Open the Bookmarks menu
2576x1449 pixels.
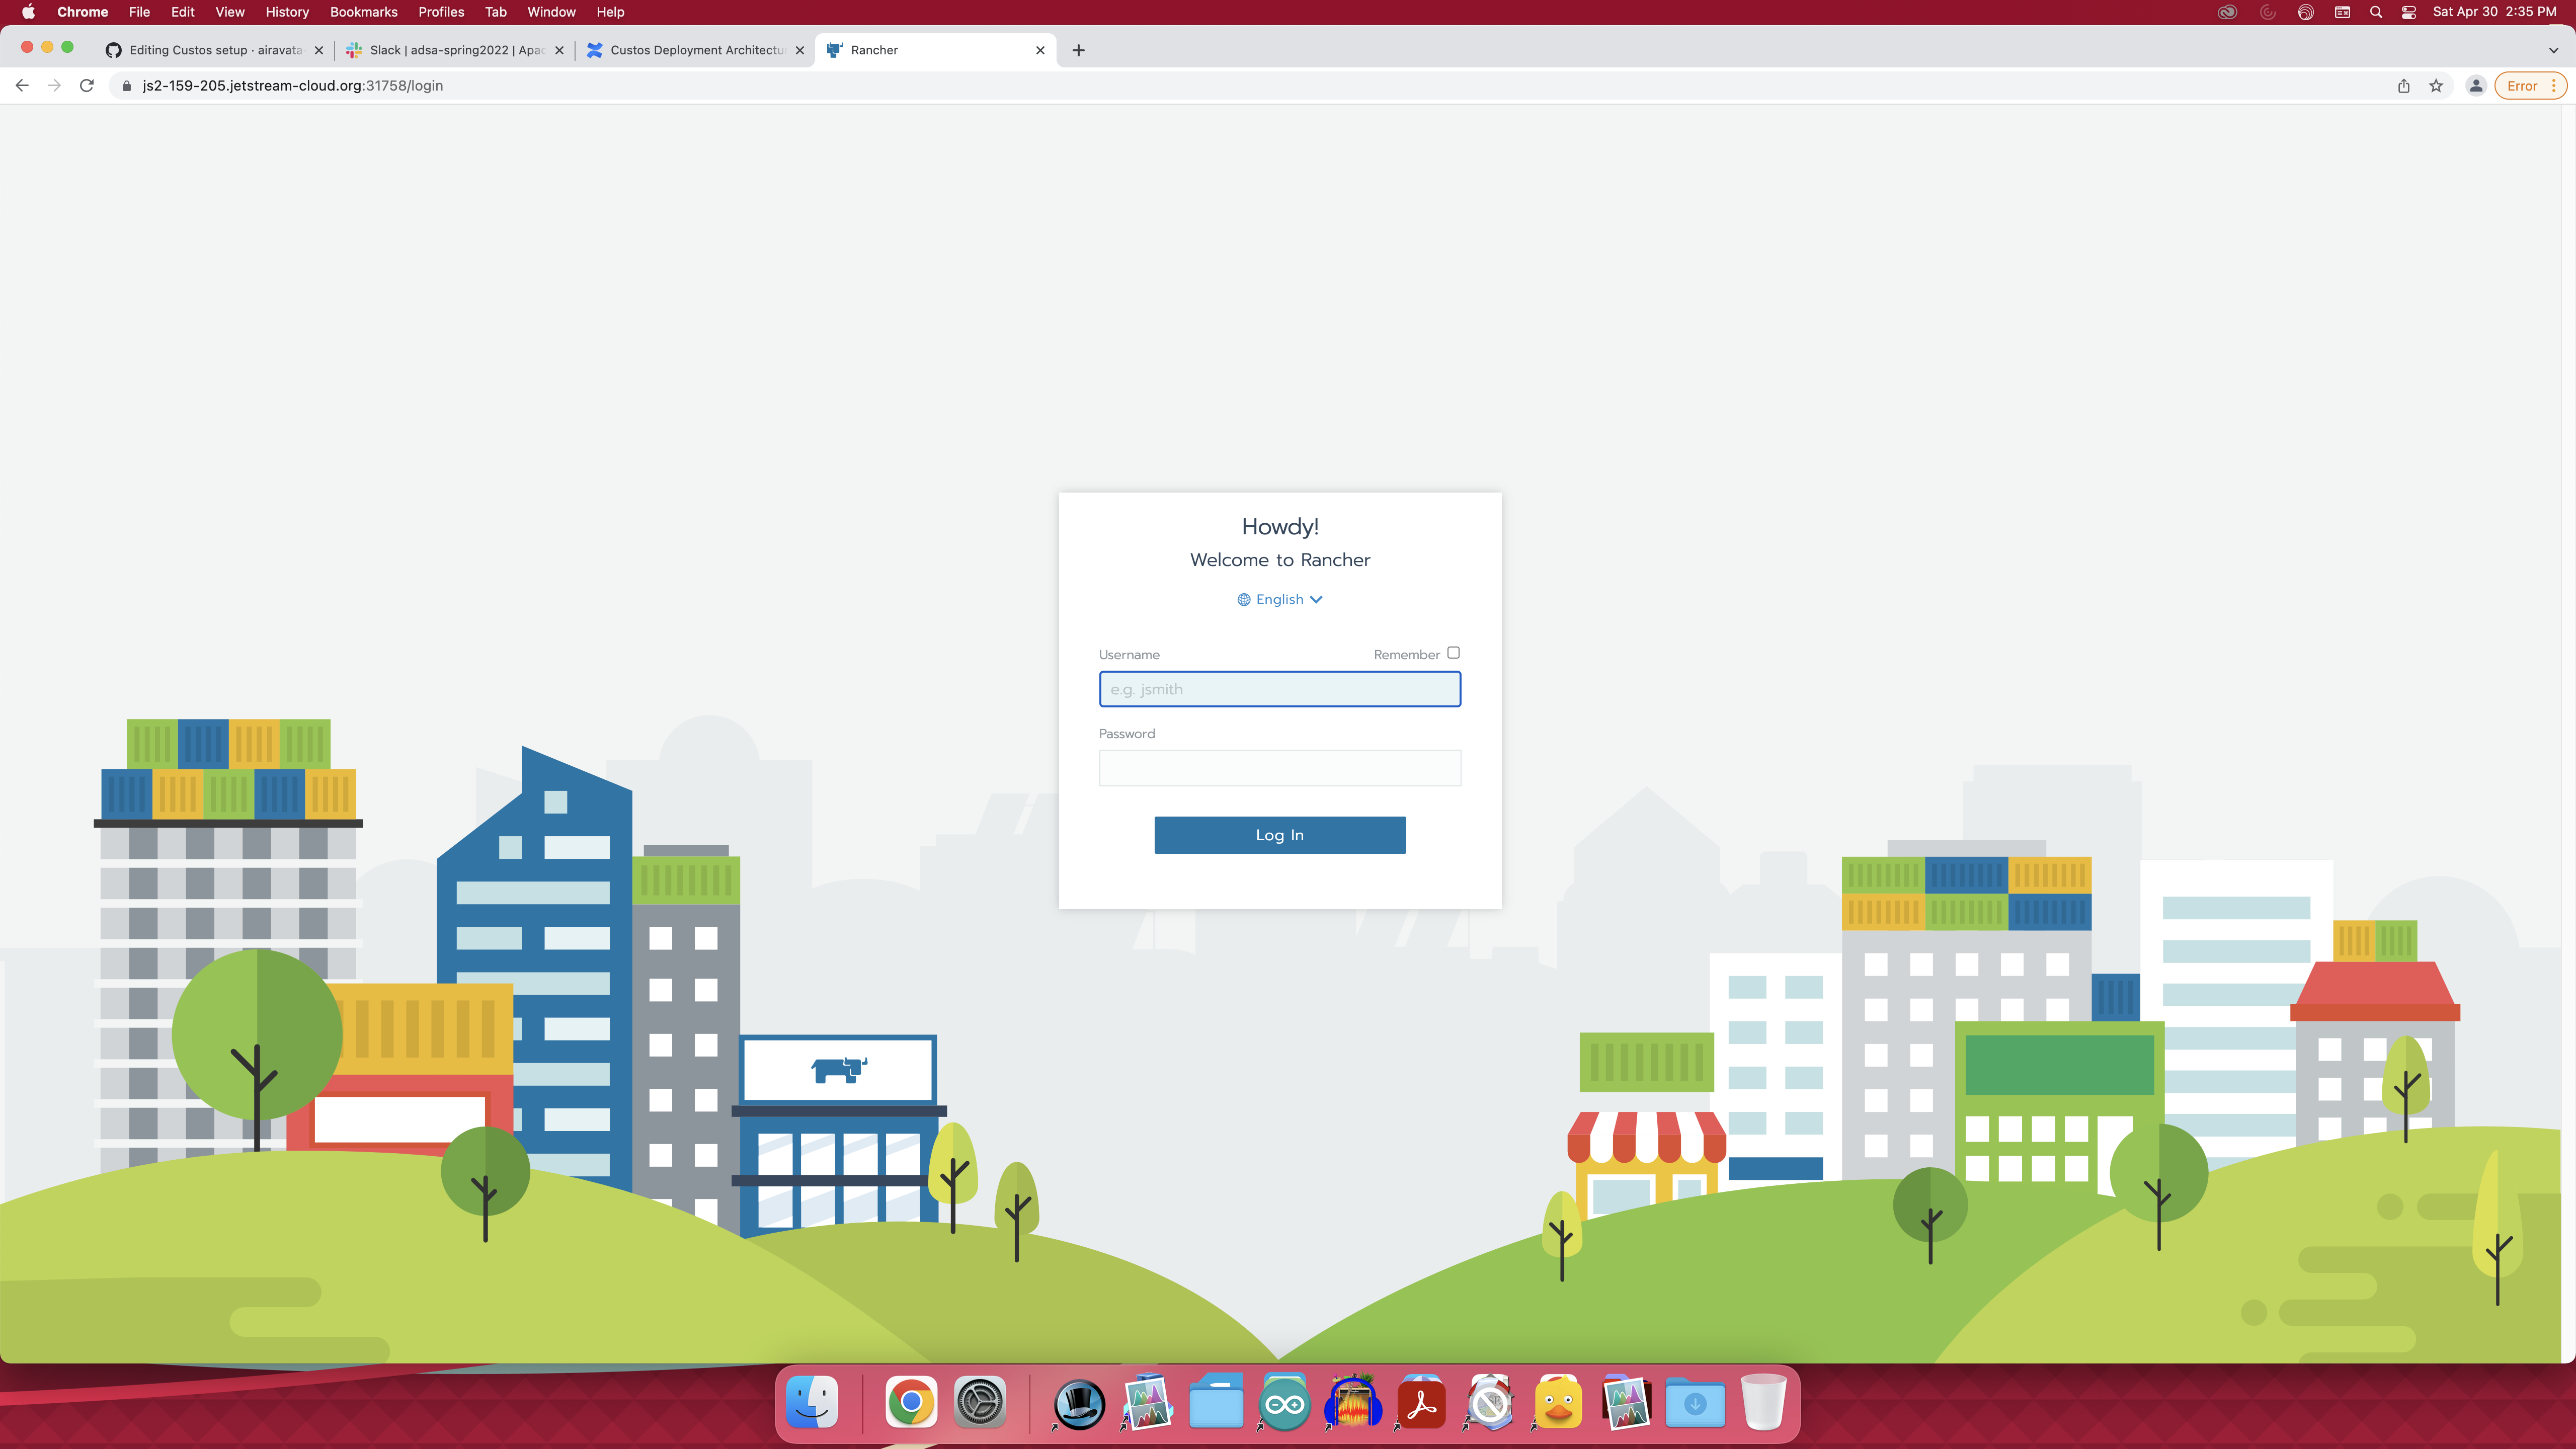coord(364,12)
